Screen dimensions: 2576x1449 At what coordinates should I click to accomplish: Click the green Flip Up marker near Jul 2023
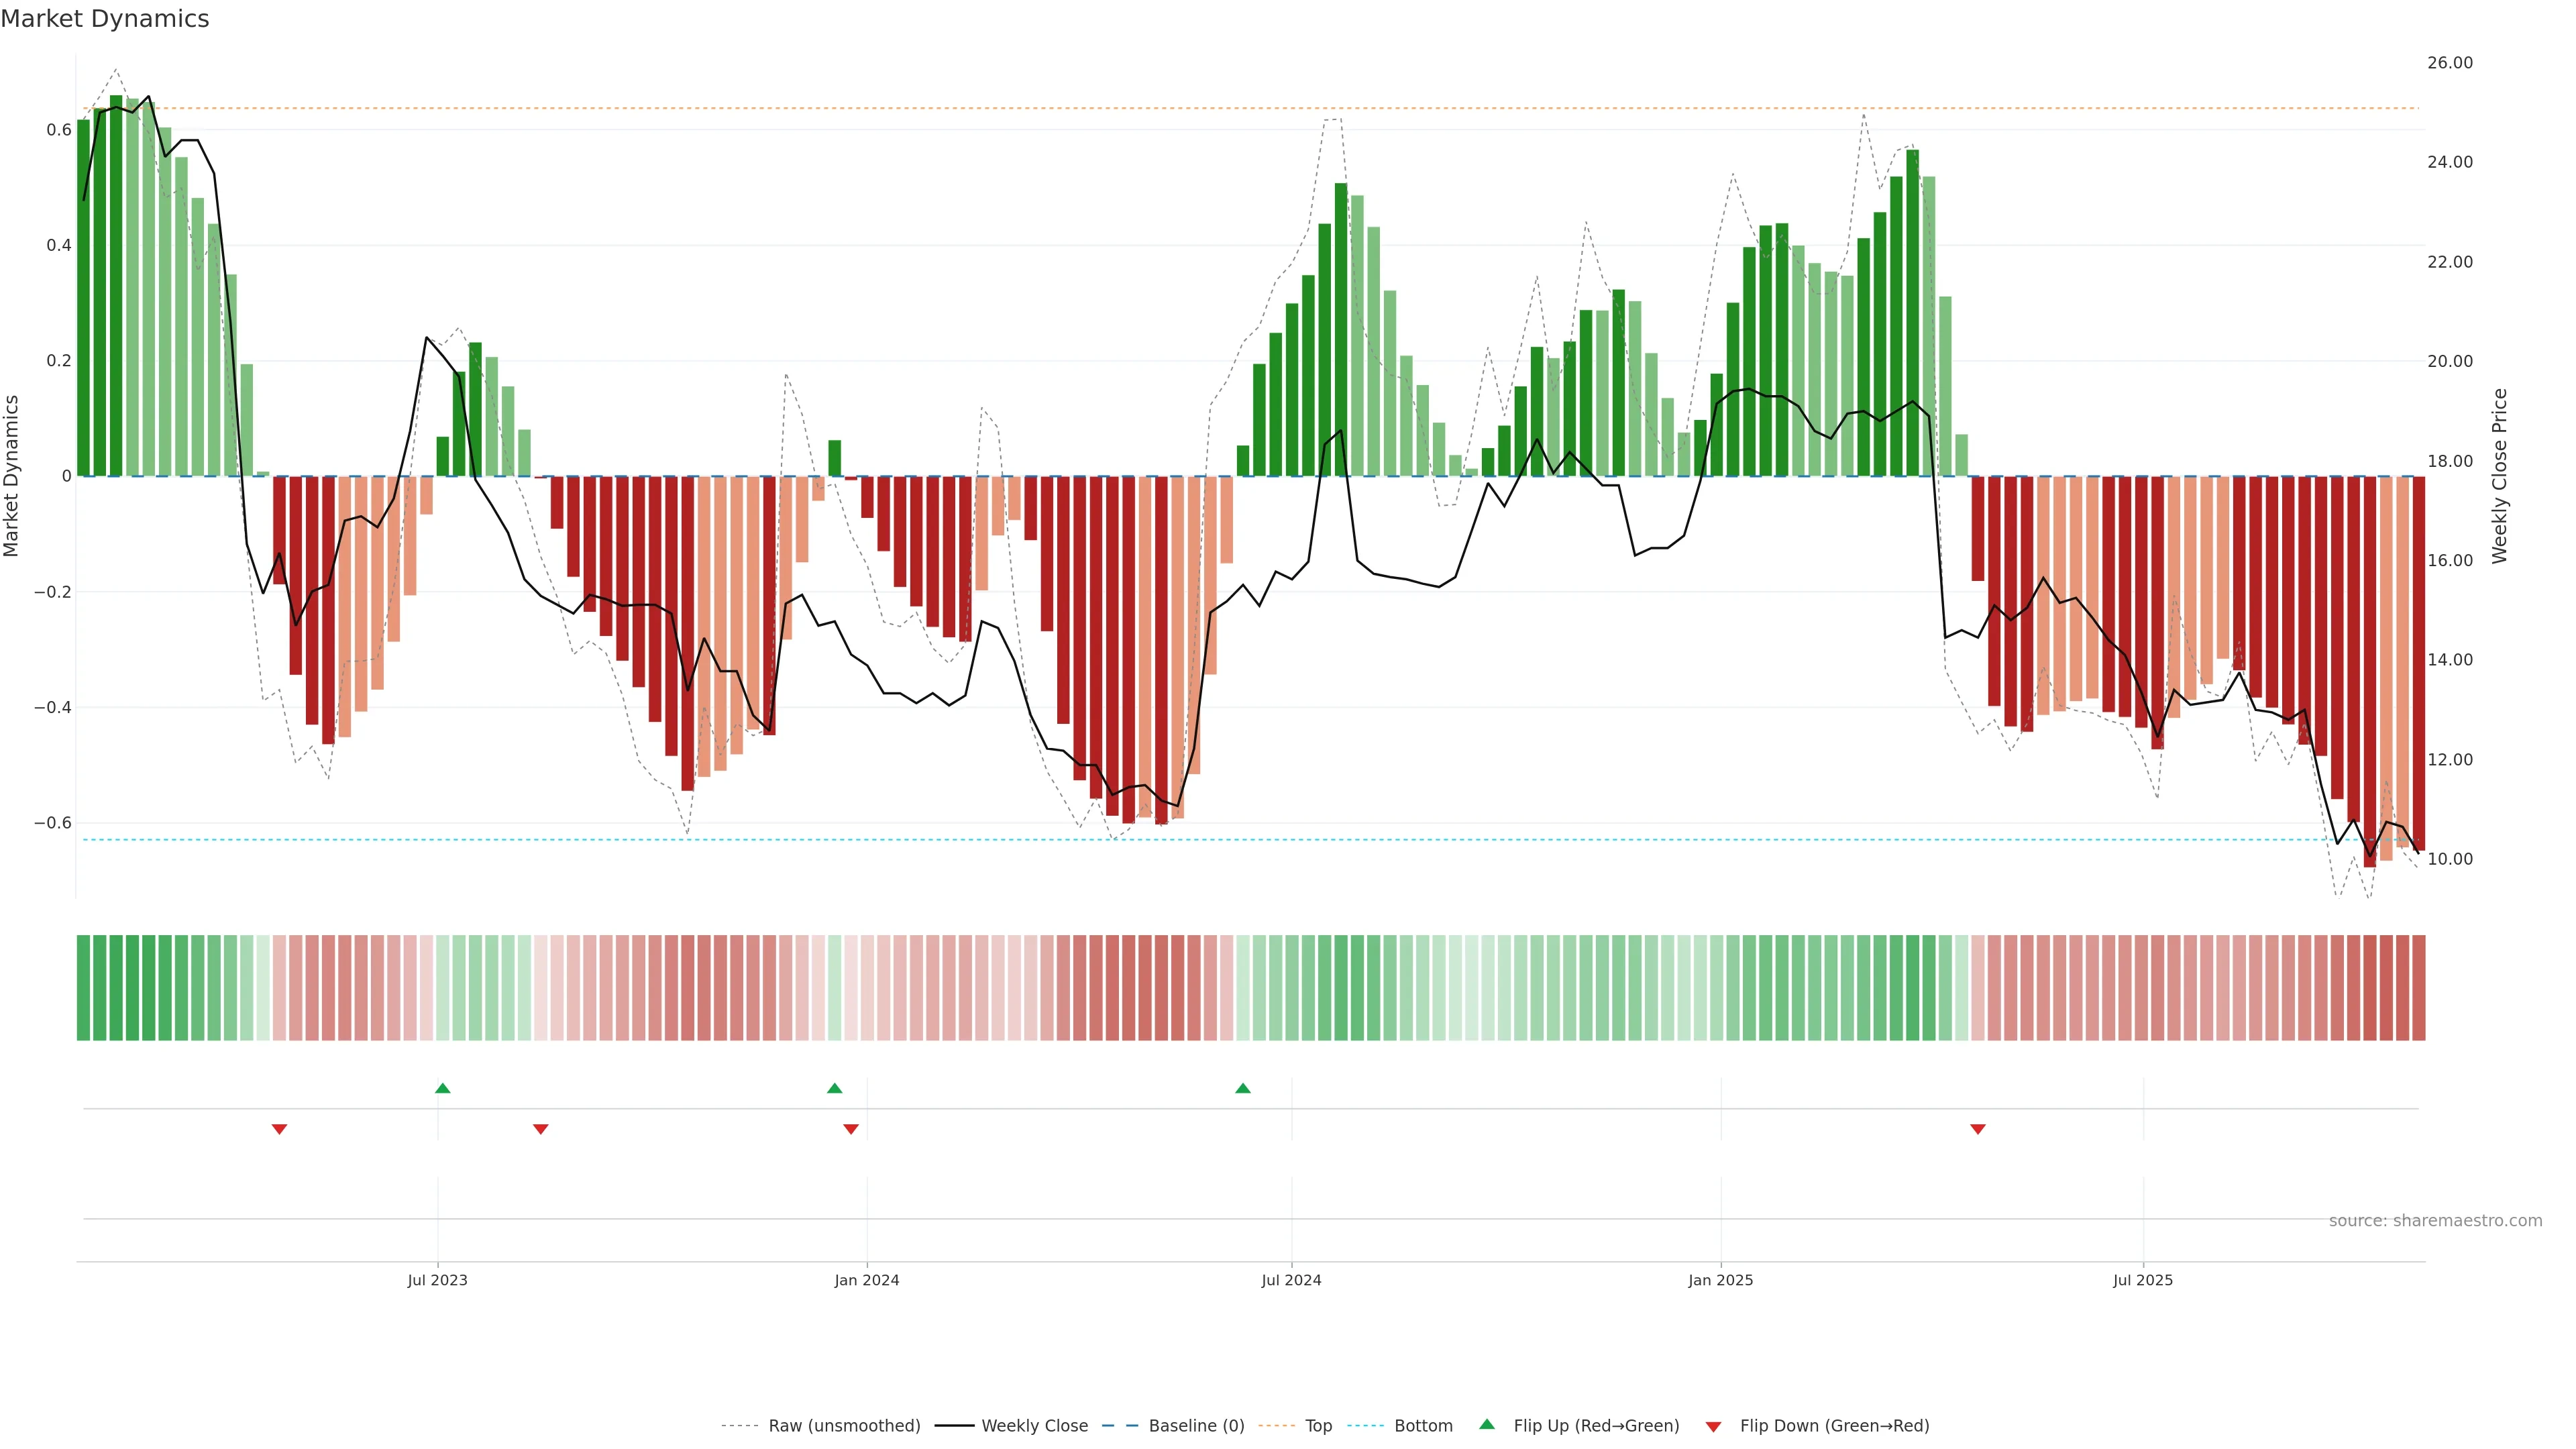(x=443, y=1088)
